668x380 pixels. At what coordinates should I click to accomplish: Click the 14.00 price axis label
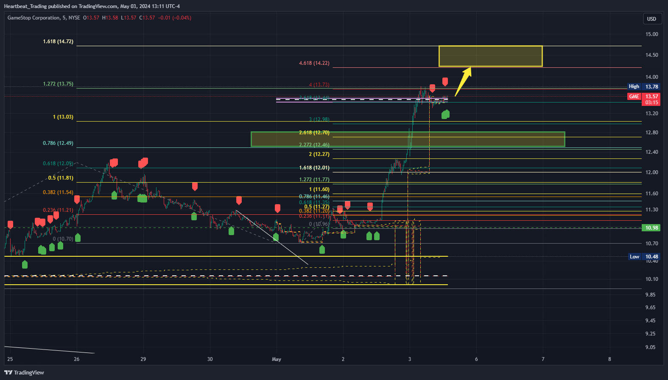pos(651,77)
